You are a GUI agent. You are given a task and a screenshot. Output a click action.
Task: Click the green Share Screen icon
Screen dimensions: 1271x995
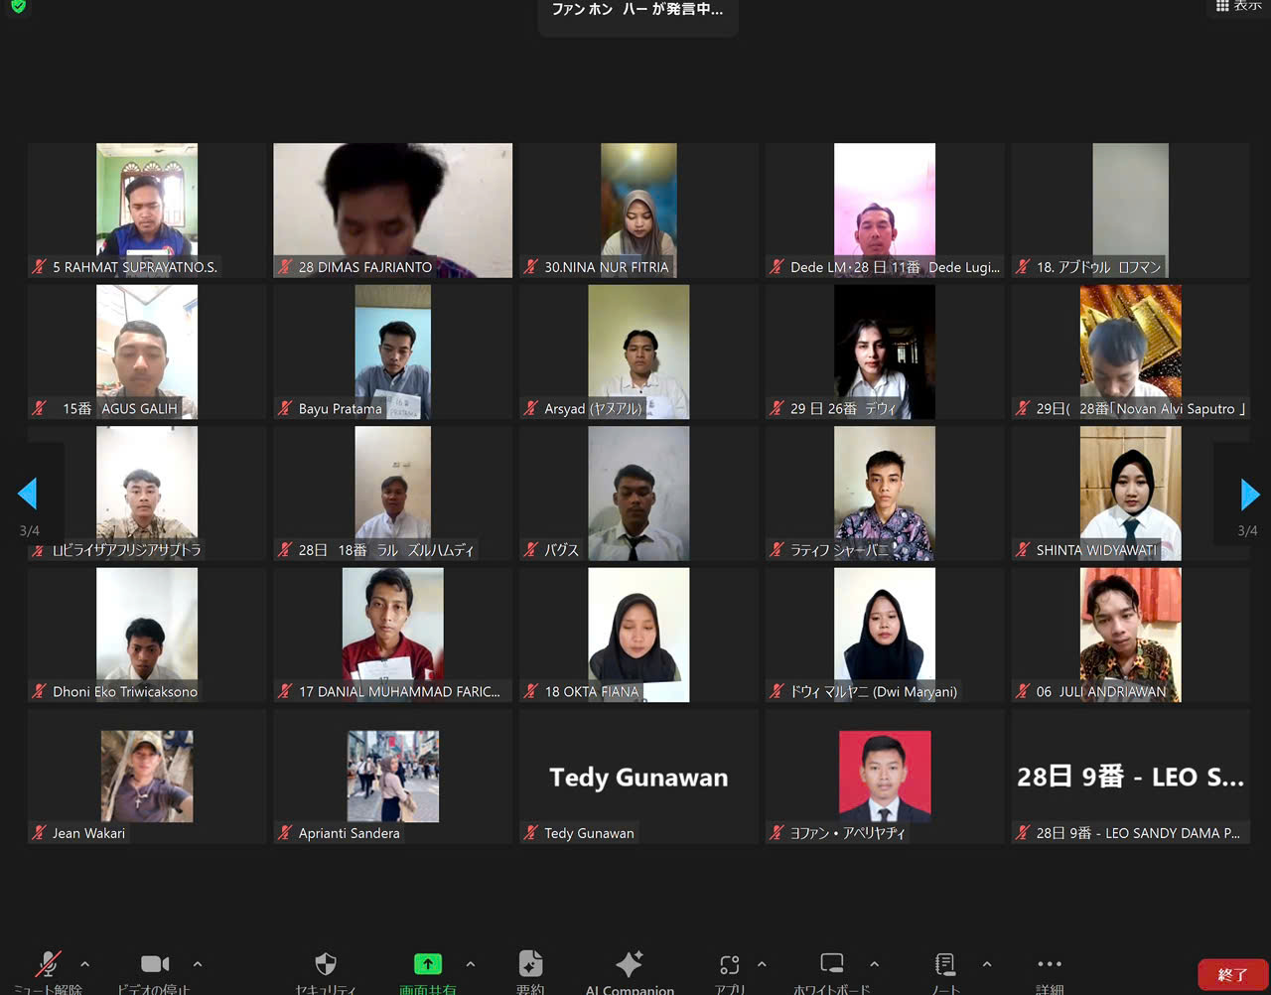point(428,964)
